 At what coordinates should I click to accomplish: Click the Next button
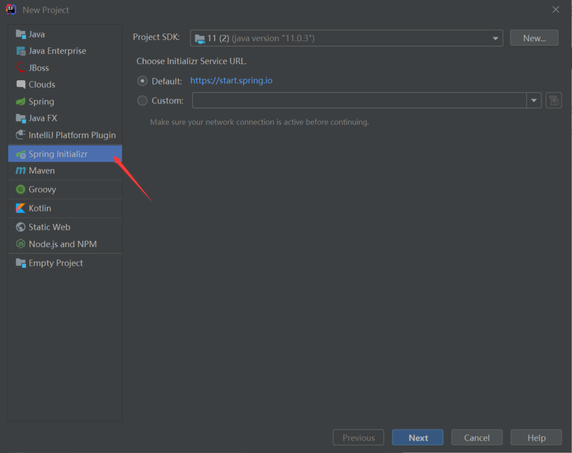coord(418,437)
